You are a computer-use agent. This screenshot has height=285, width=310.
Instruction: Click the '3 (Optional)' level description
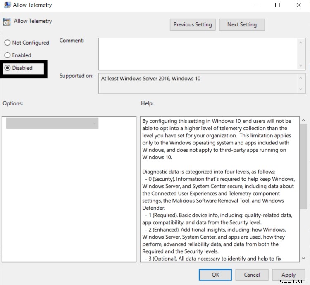click(x=213, y=259)
